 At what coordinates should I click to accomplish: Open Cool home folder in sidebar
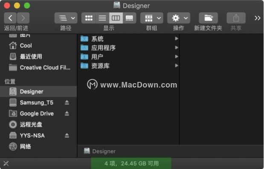(x=38, y=46)
